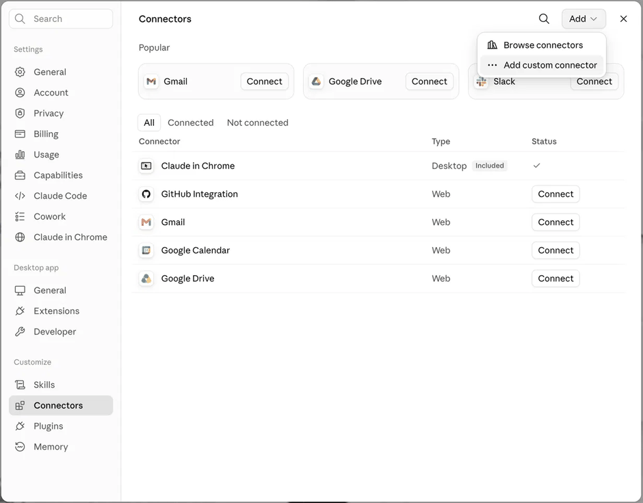Click the Connectors blocks icon in sidebar
The image size is (643, 503).
pyautogui.click(x=20, y=405)
